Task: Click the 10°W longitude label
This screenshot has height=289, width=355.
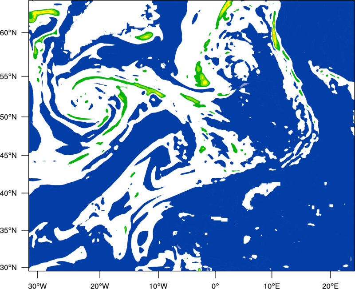Action: [x=158, y=286]
